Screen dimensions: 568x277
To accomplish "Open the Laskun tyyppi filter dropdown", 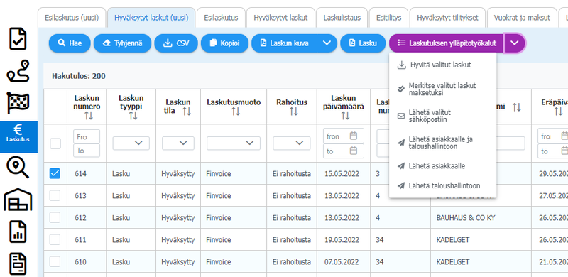I will pos(131,143).
